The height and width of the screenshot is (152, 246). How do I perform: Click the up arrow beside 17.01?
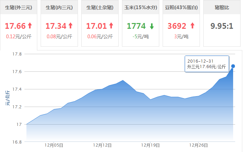point(111,26)
